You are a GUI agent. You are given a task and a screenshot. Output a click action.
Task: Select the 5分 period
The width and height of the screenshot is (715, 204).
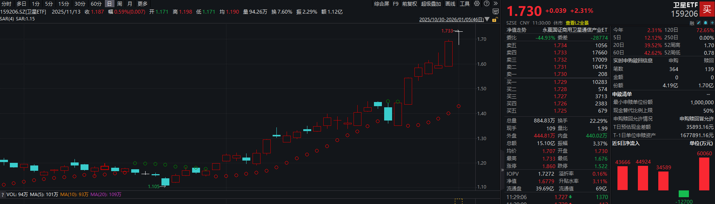[49, 4]
